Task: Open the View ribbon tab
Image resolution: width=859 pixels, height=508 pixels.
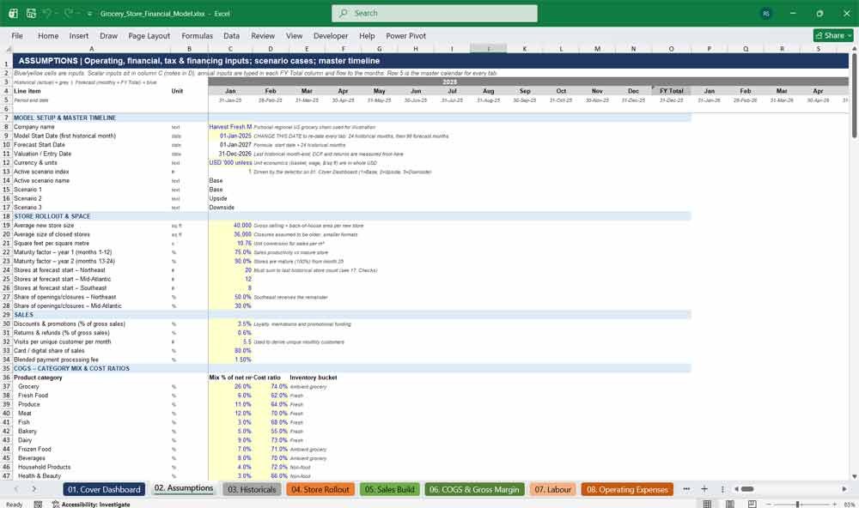Action: (294, 35)
